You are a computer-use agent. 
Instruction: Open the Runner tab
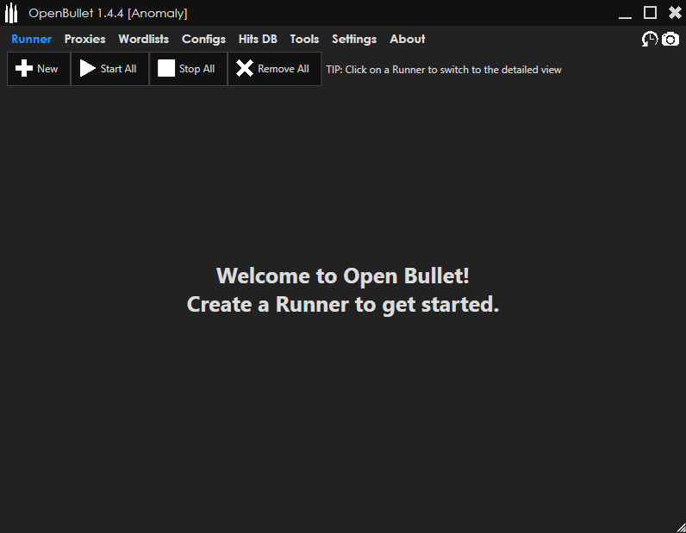31,40
